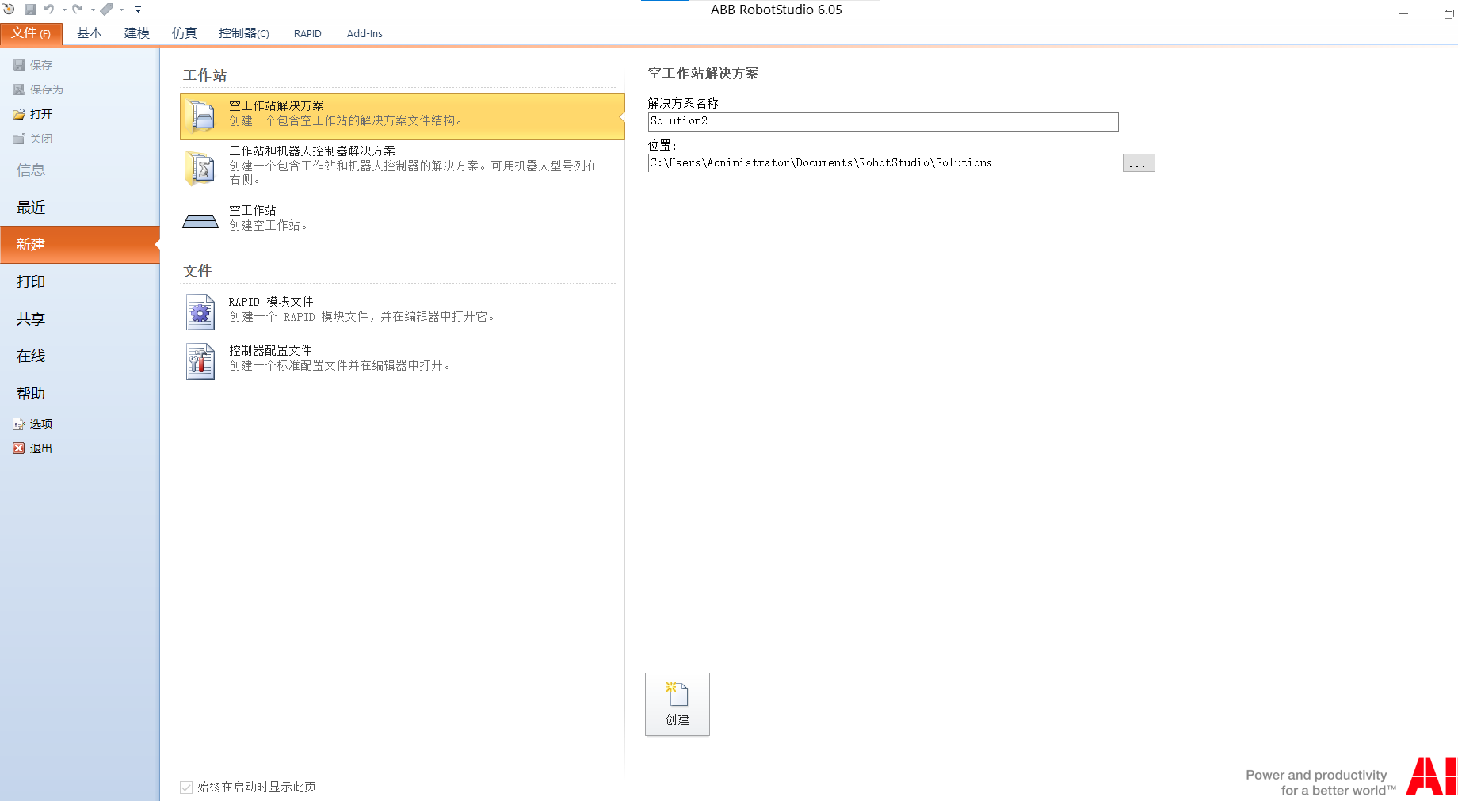1458x801 pixels.
Task: Click the red 退出 exit icon
Action: 19,448
